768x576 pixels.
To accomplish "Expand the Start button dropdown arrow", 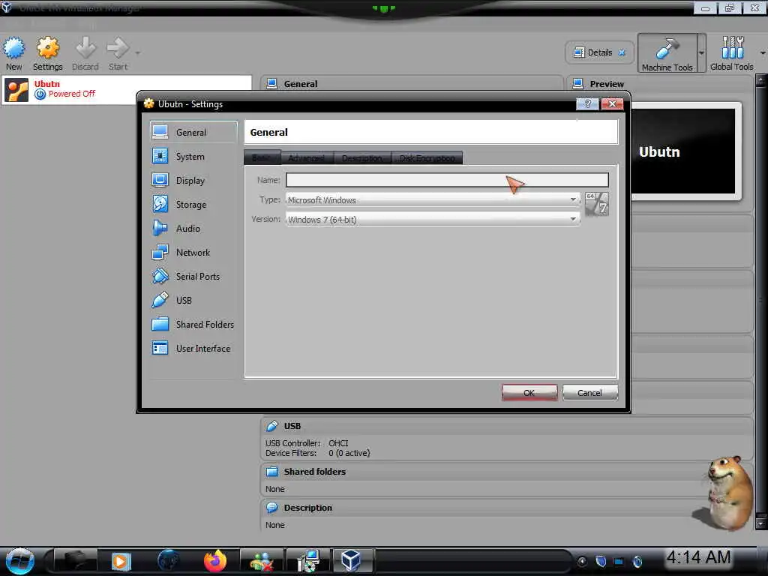I will pyautogui.click(x=138, y=52).
